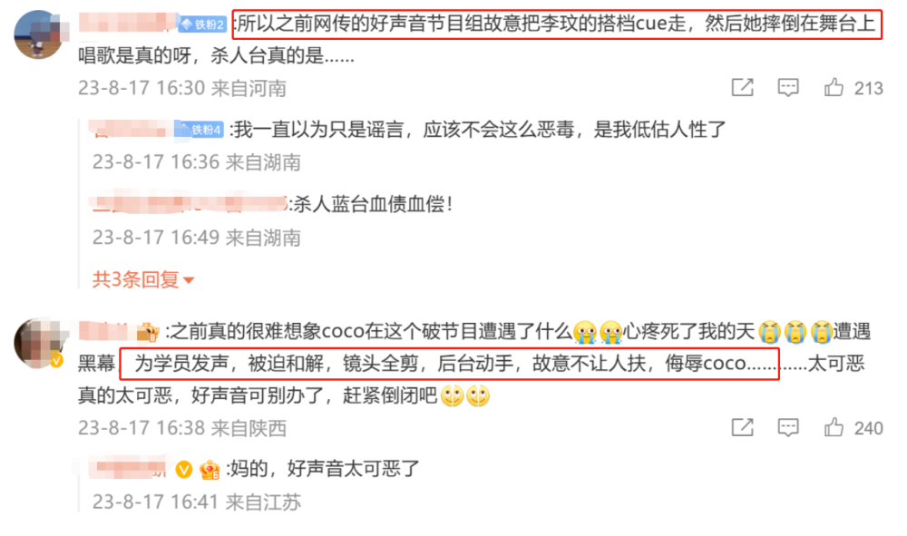Screen dimensions: 907x536
Task: Open username of 杀人蓝台血债血偿 reply
Action: click(189, 203)
